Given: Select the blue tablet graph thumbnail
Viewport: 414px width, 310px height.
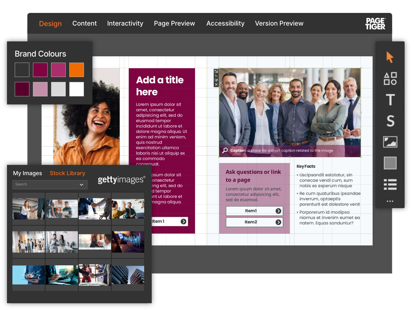Looking at the screenshot, I should click(x=28, y=275).
